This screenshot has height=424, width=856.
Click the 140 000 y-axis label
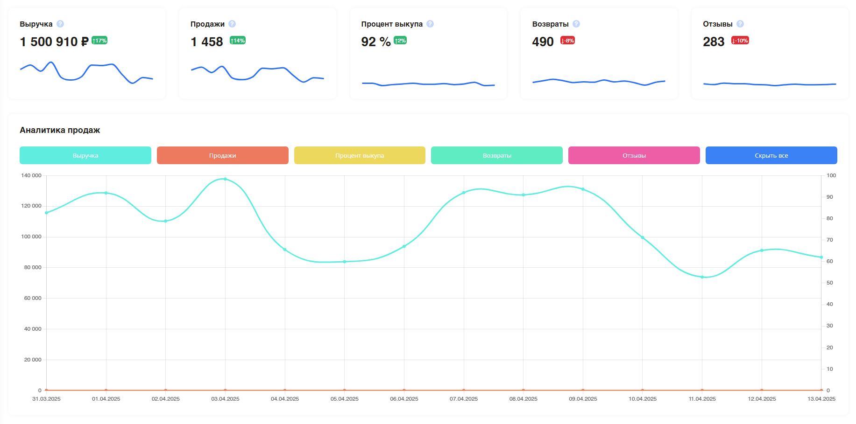click(31, 176)
